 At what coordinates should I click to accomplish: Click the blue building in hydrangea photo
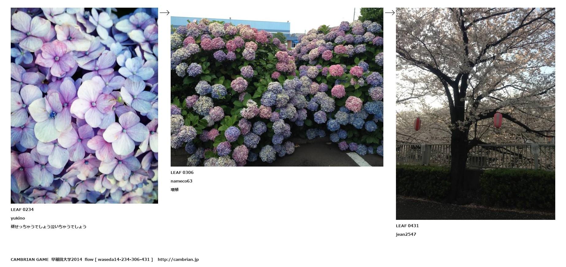coord(230,24)
